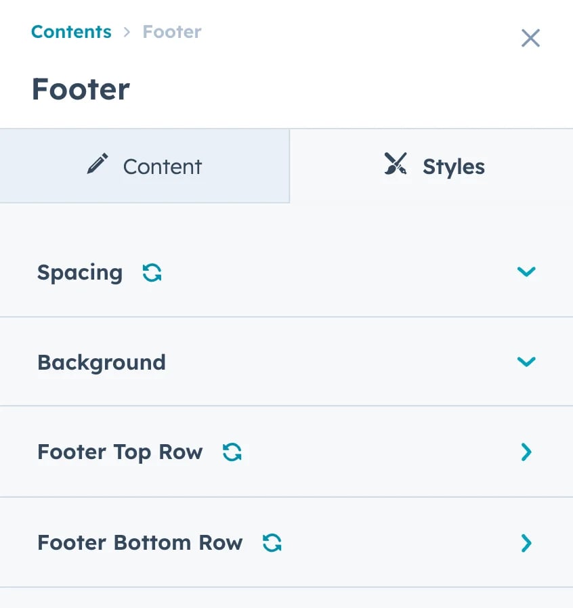The height and width of the screenshot is (608, 573).
Task: Open Footer Top Row via right chevron
Action: point(526,452)
